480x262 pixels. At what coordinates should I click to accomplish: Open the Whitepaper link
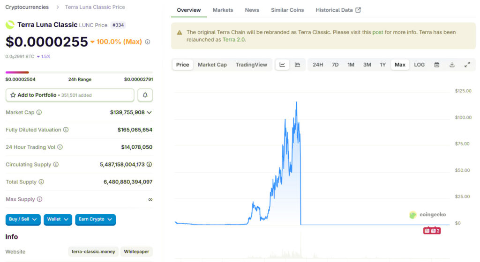[136, 252]
